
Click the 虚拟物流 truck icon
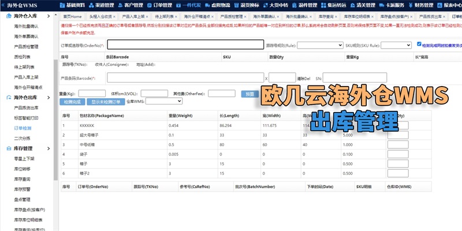pos(207,5)
